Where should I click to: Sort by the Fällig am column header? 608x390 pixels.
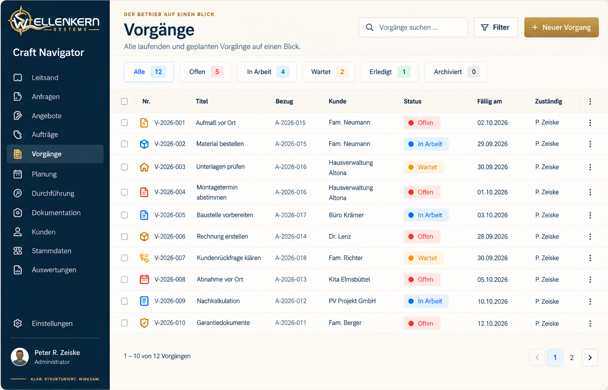point(489,101)
